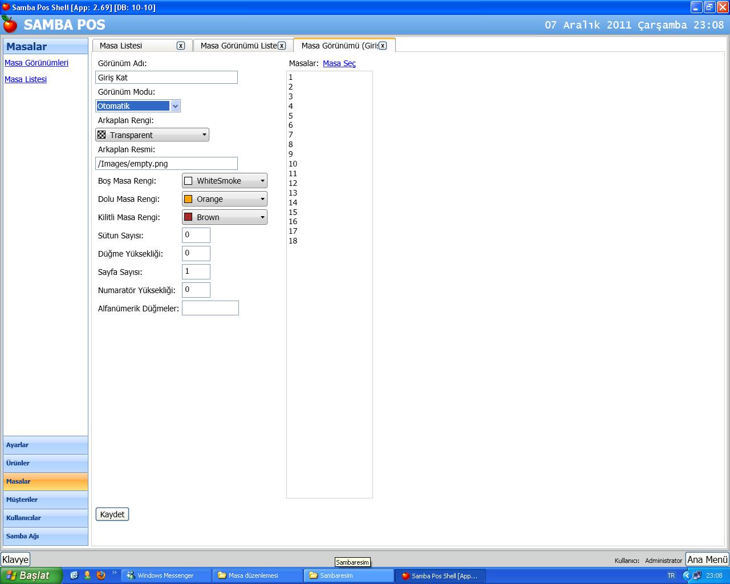Click the Orange color swatch for Dolu Masa
The height and width of the screenshot is (584, 730).
tap(188, 199)
